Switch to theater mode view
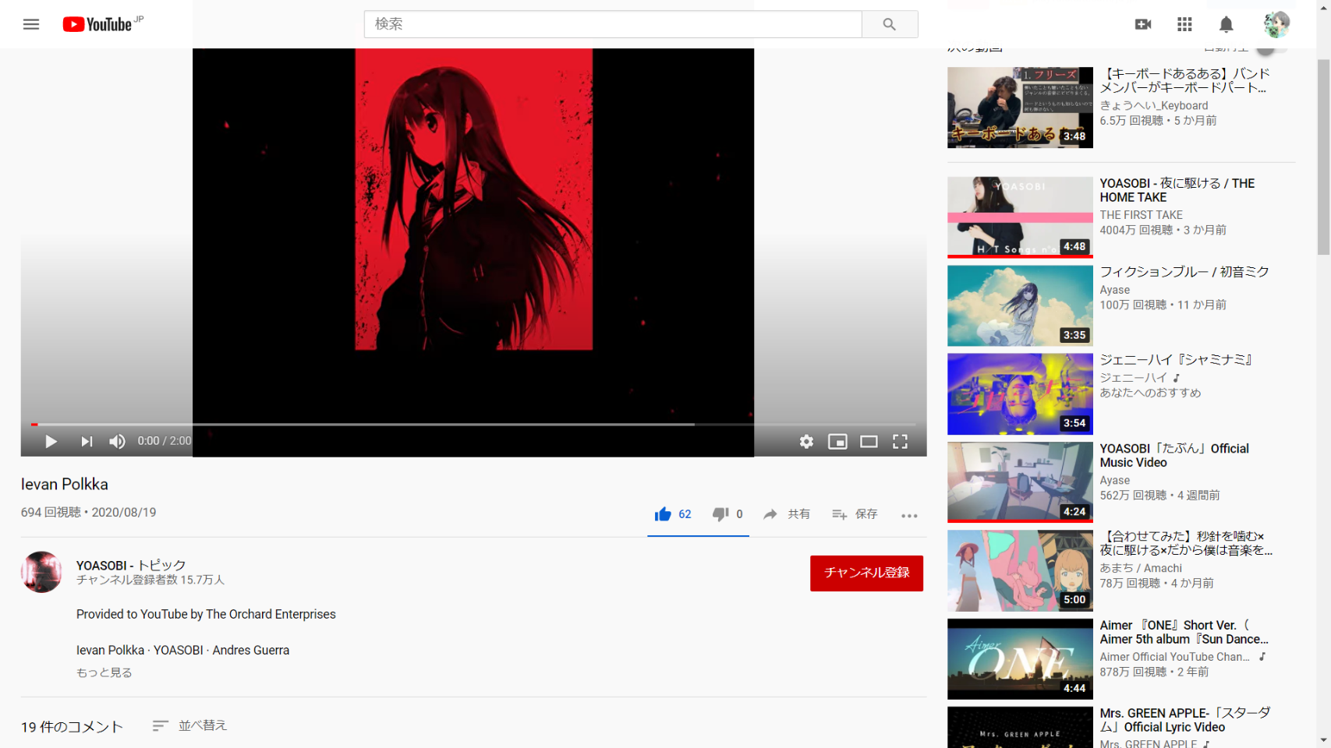The height and width of the screenshot is (748, 1331). tap(869, 442)
